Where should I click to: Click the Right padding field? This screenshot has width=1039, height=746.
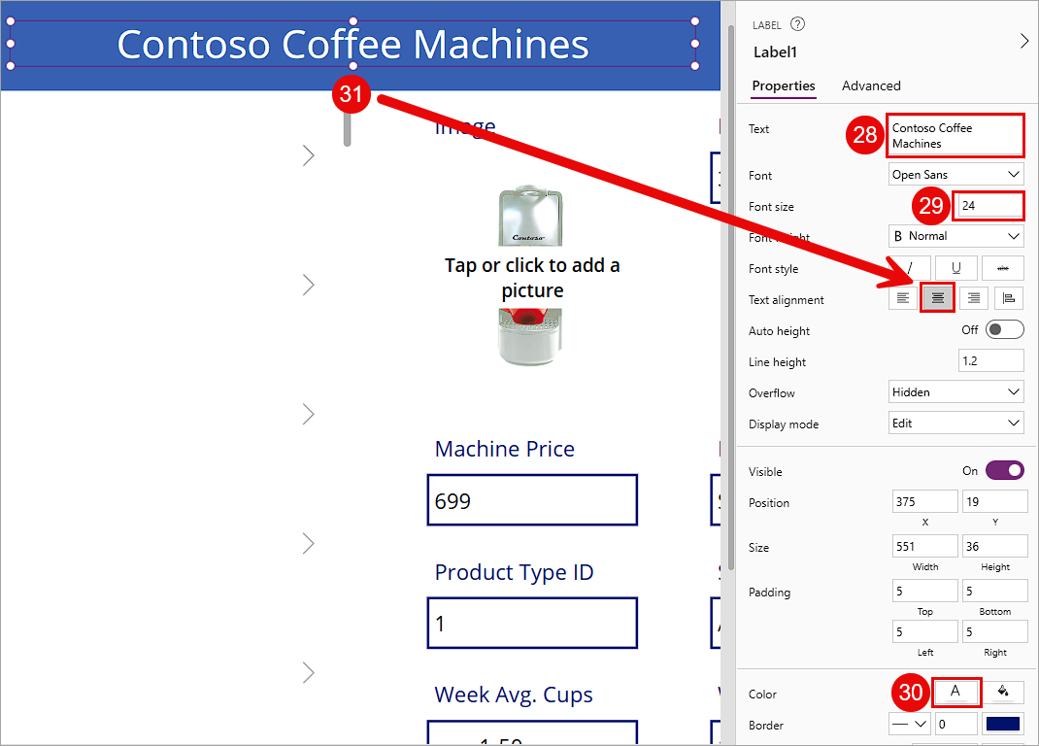pos(994,631)
